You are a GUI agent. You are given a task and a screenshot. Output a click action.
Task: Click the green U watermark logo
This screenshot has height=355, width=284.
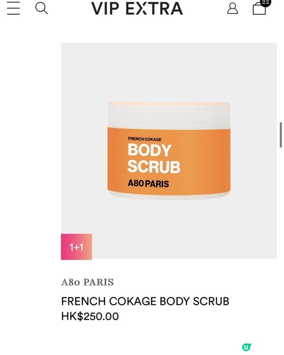coord(247,346)
